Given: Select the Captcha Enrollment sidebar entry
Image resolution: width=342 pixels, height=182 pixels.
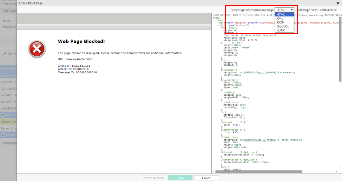Looking at the screenshot, I should (8, 82).
